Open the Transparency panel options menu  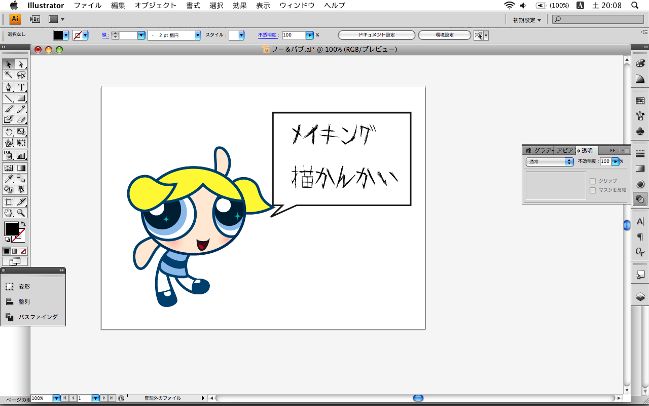[626, 151]
